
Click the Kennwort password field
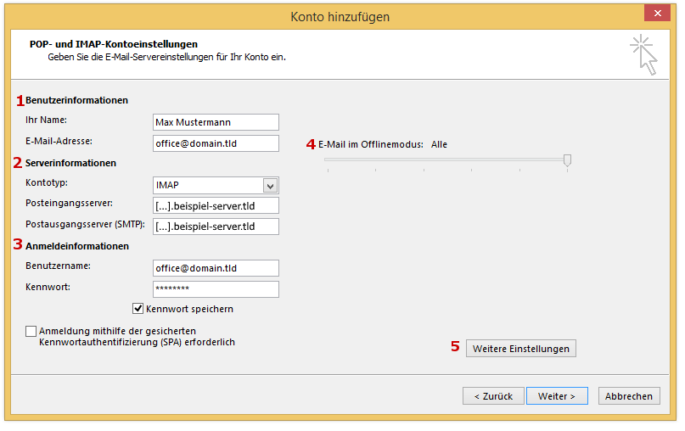[216, 289]
